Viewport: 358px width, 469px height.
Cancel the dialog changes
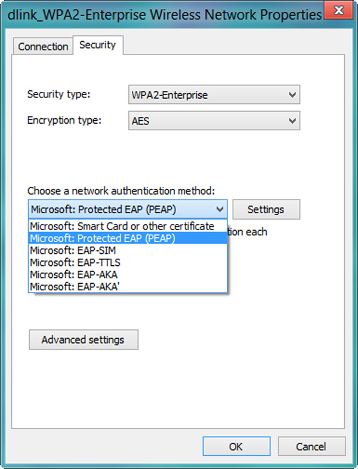[x=311, y=446]
